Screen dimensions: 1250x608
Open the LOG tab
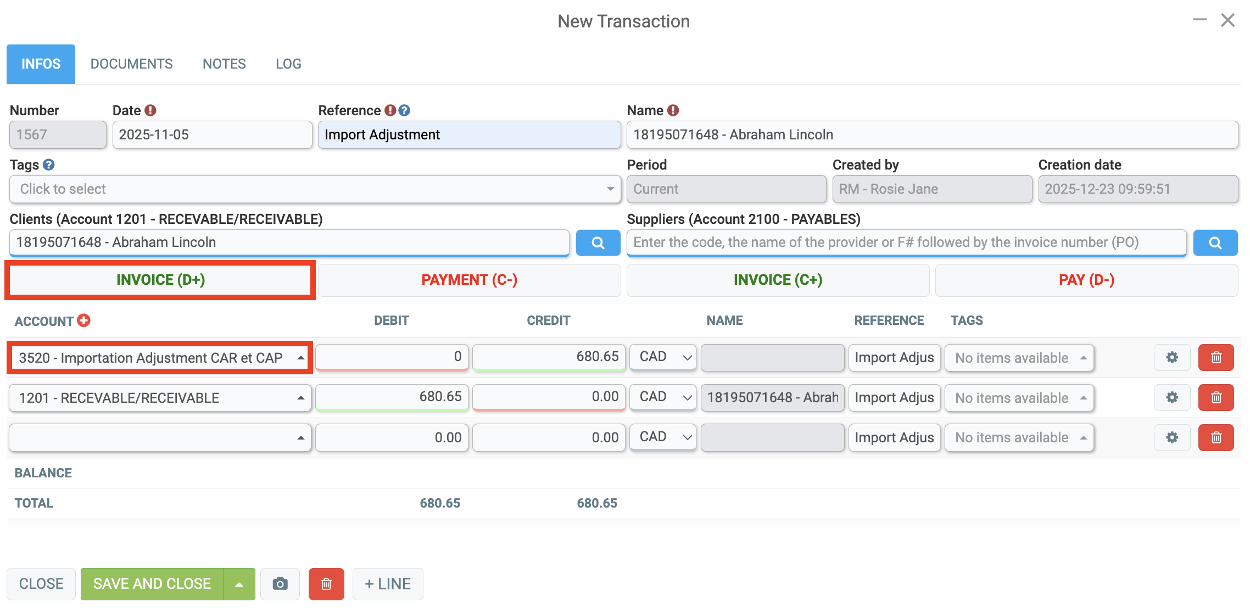tap(288, 64)
